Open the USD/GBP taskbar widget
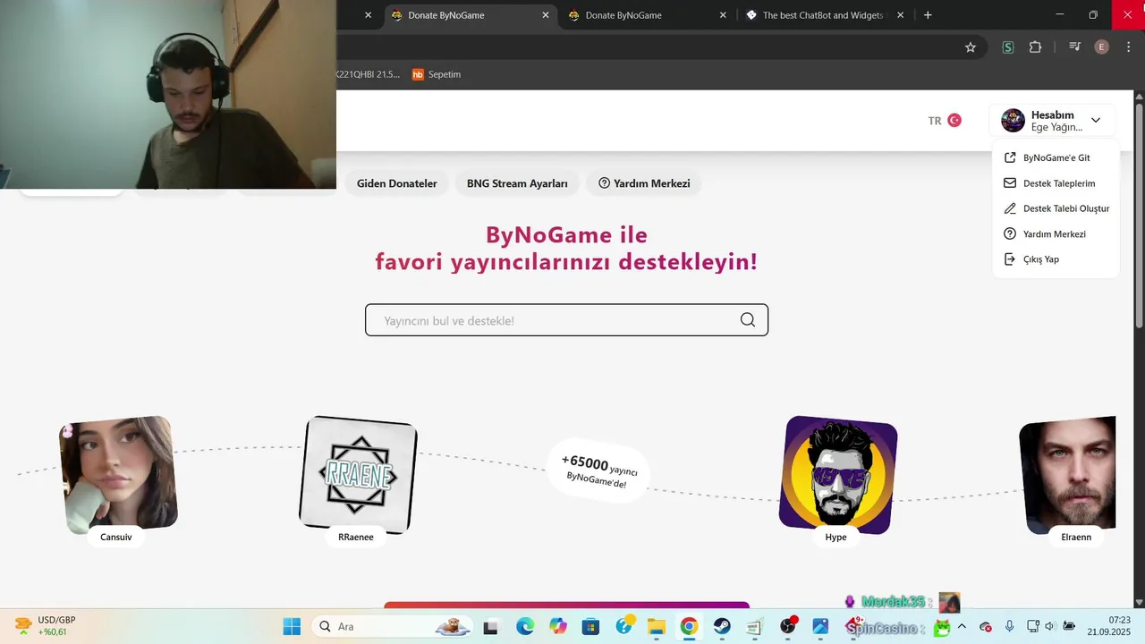 click(43, 626)
